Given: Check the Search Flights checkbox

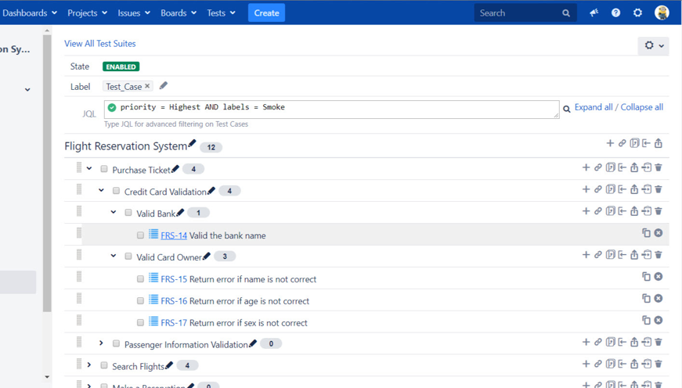Looking at the screenshot, I should 104,365.
